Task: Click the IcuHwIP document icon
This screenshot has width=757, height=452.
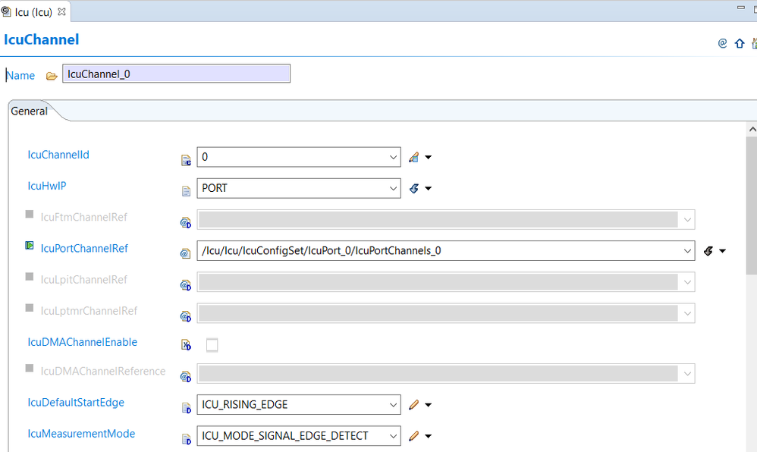Action: pos(186,191)
